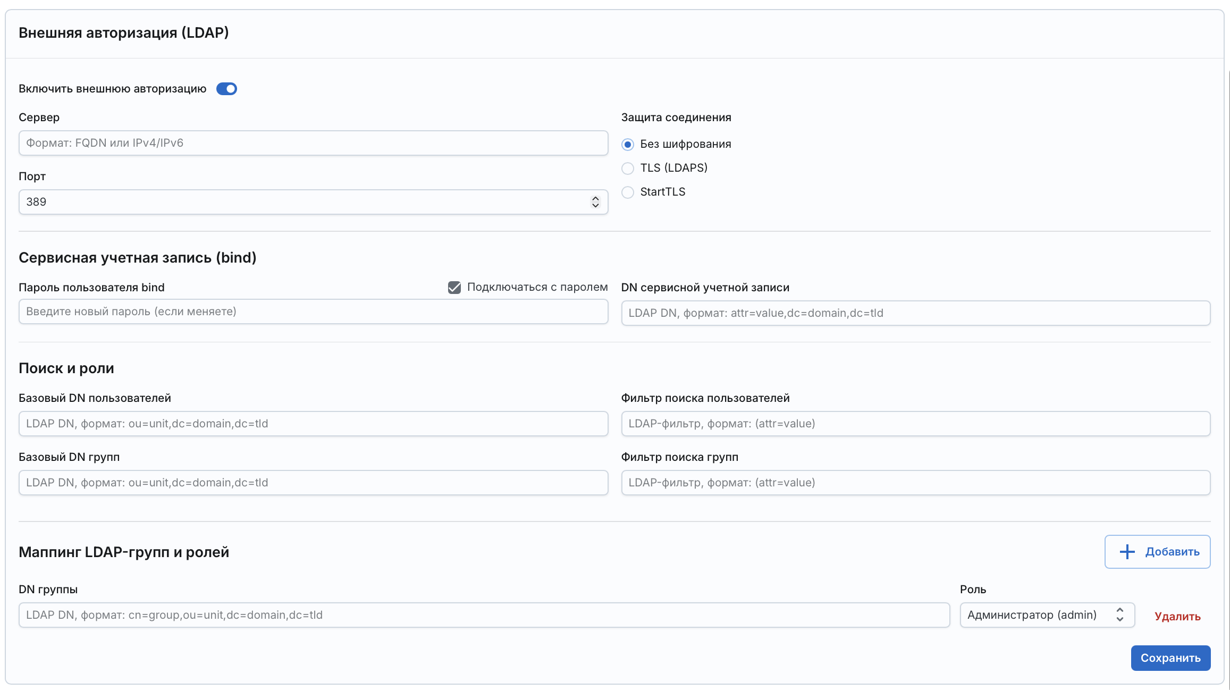
Task: Focus the DN группы mapping field
Action: click(x=484, y=615)
